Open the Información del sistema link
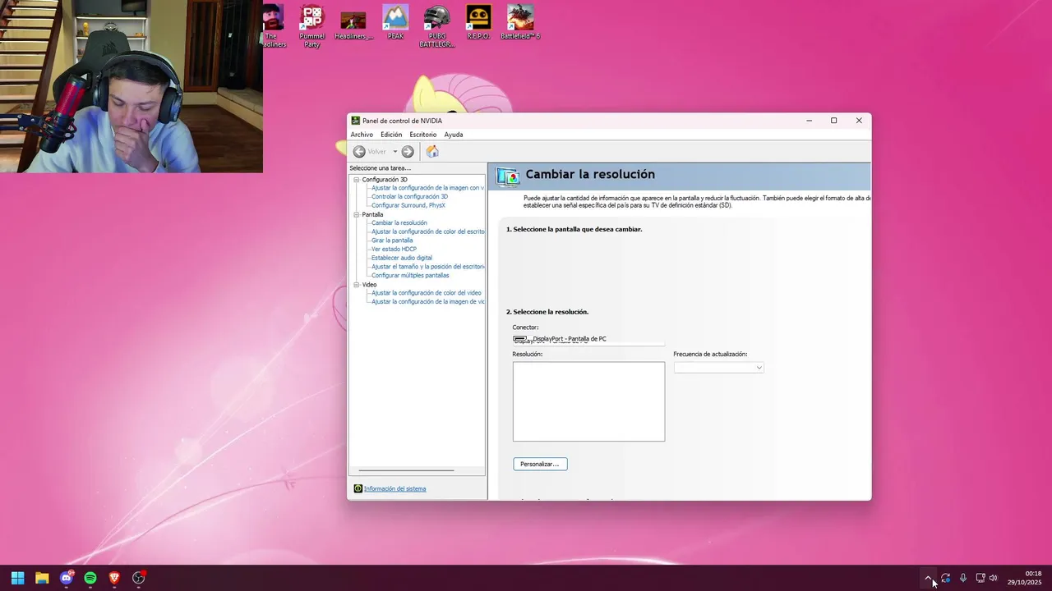 [395, 489]
